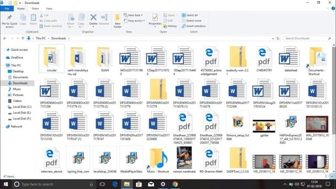
Task: Open the Copy to dropdown
Action: pos(81,21)
